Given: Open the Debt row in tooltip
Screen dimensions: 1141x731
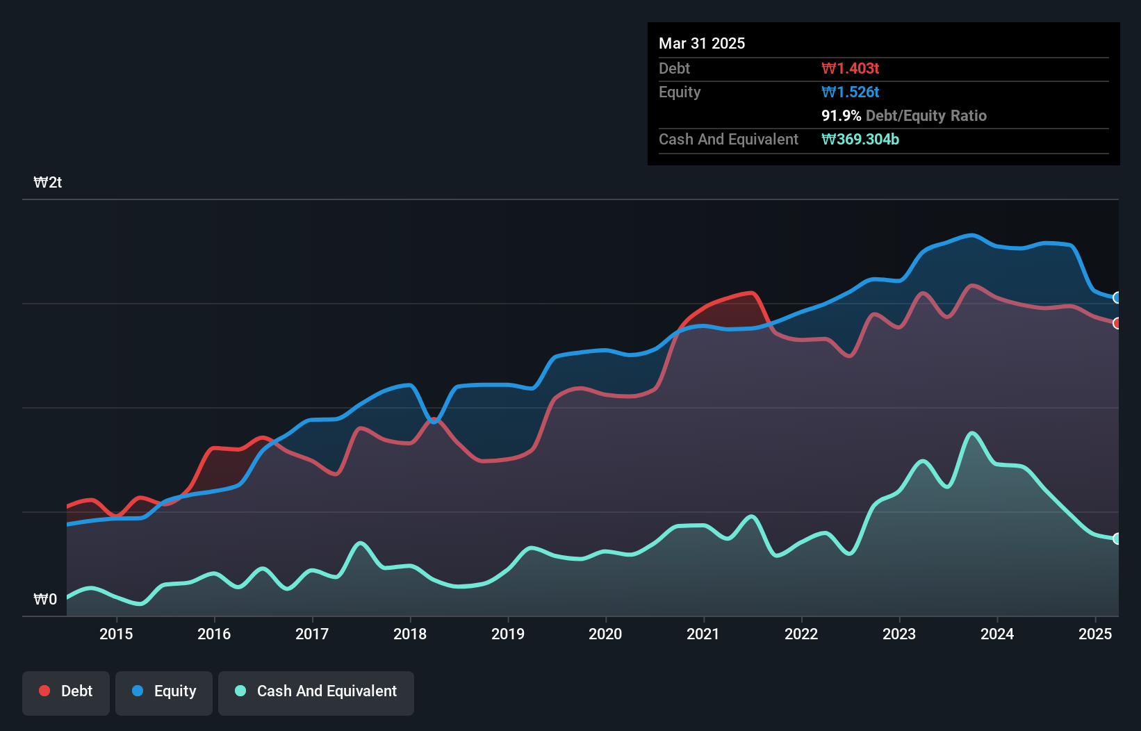Looking at the screenshot, I should [674, 68].
